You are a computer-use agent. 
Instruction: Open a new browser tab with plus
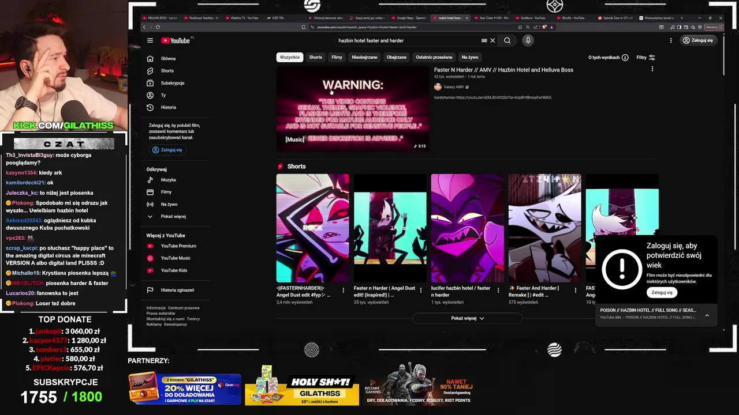pos(682,18)
